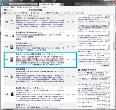Click the McAfee shield icon beside the search box
The height and width of the screenshot is (110, 116).
point(5,10)
